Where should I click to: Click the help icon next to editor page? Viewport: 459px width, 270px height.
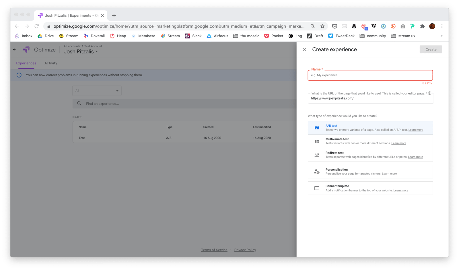(429, 93)
